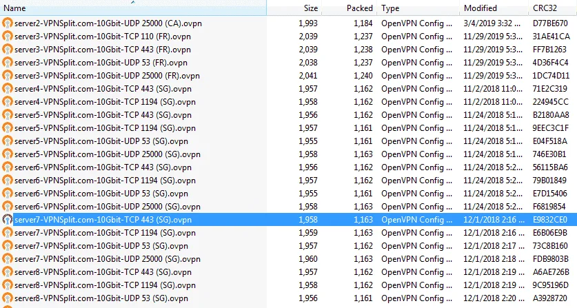
Task: Click OpenVPN icon of server3 UDP 25000 (FR)
Action: [x=8, y=76]
